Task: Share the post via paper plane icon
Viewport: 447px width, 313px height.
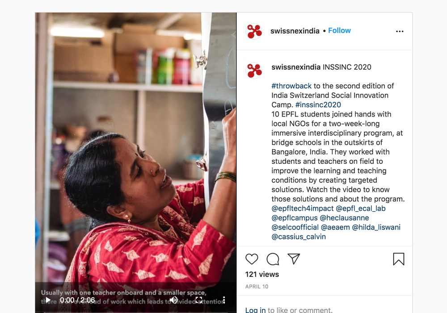Action: [x=294, y=259]
